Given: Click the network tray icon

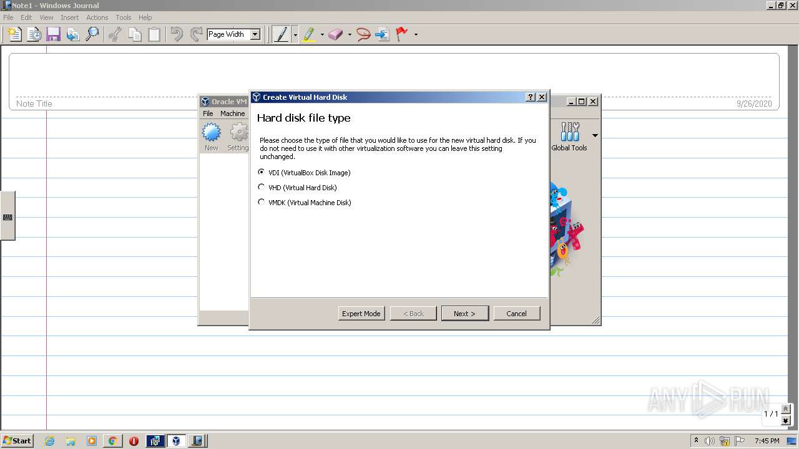Looking at the screenshot, I should click(x=724, y=441).
